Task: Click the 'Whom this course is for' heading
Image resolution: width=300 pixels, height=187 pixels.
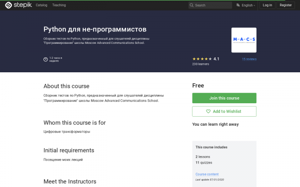Action: (x=74, y=123)
